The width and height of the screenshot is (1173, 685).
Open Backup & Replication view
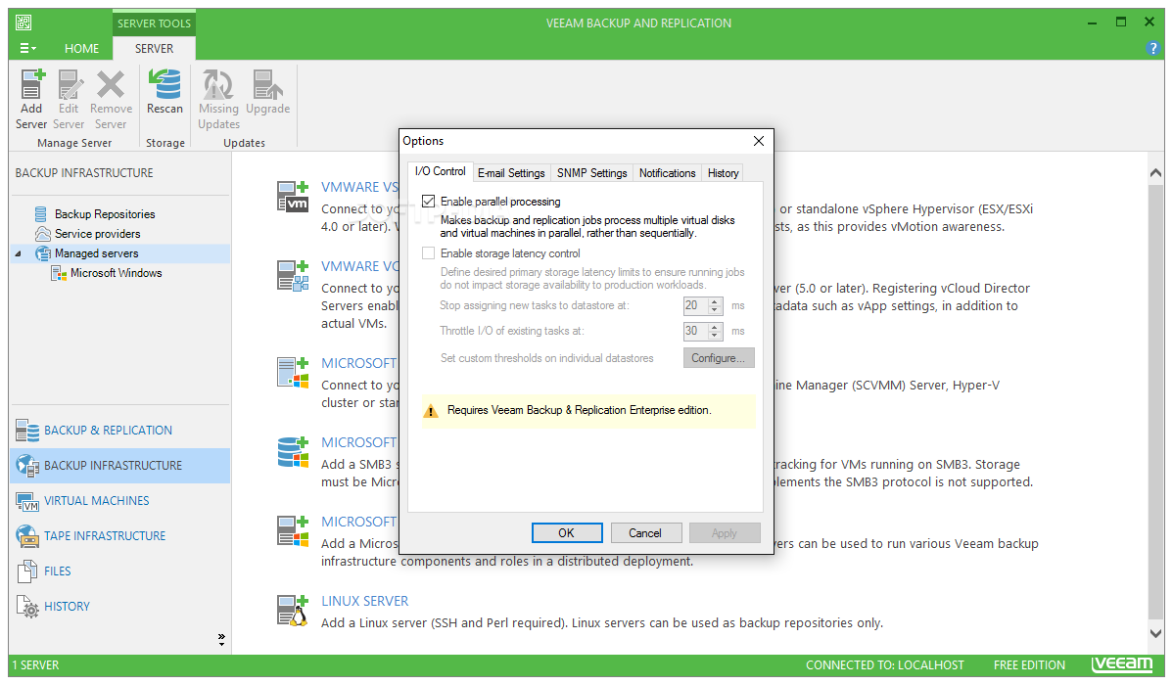(x=119, y=430)
